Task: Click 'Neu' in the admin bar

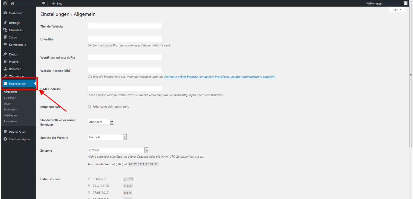Action: tap(60, 4)
